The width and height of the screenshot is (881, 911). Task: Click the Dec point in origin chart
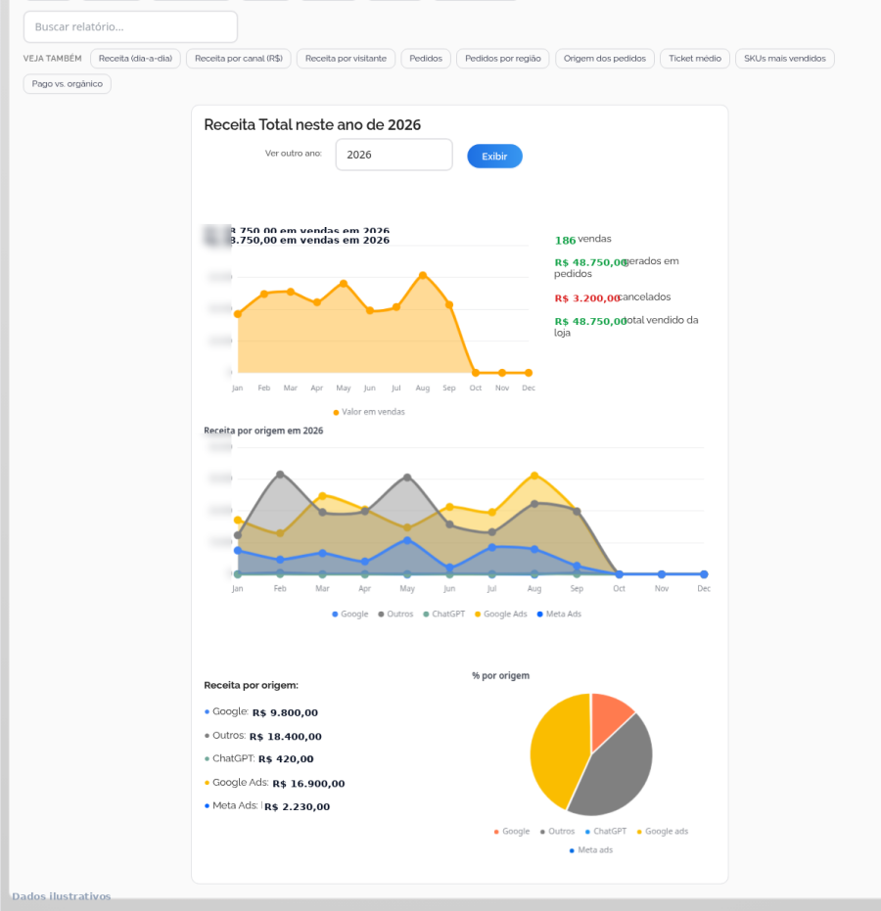704,574
